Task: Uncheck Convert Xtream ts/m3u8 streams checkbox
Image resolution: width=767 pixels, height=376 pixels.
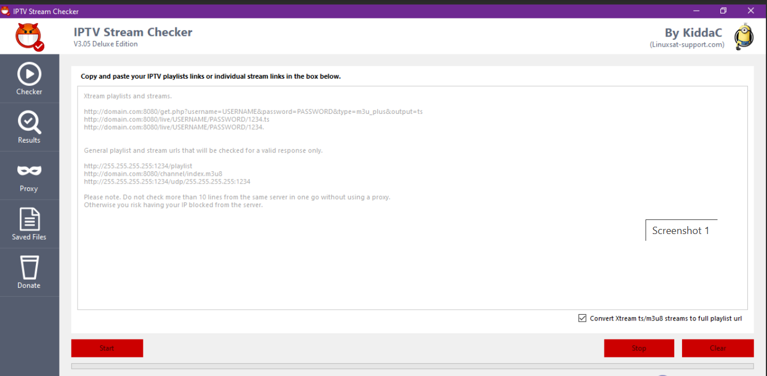Action: pyautogui.click(x=583, y=318)
